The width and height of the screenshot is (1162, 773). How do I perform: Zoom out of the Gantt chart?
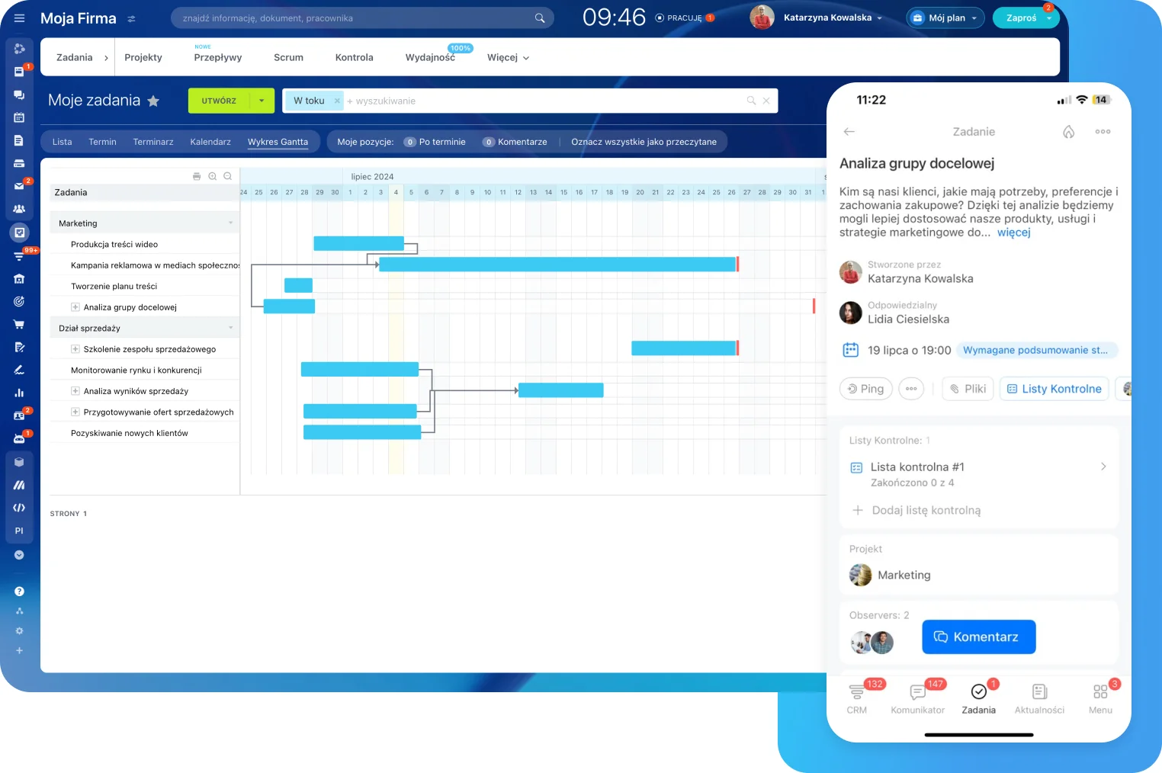227,176
